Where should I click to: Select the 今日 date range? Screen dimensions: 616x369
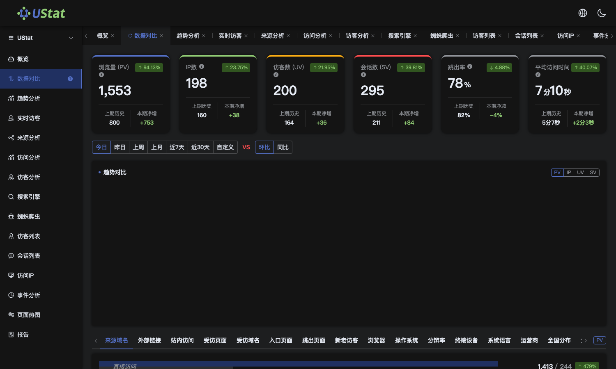101,147
